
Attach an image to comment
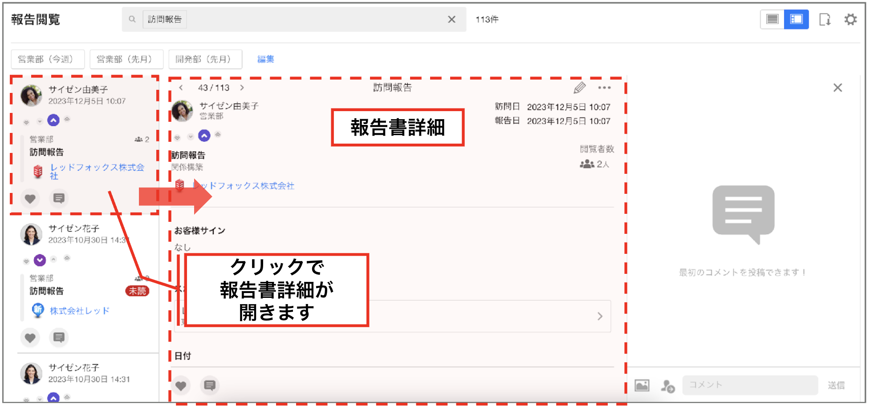[x=642, y=385]
